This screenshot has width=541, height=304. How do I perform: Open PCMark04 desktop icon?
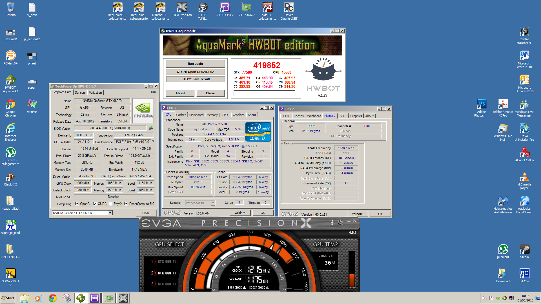pyautogui.click(x=10, y=58)
